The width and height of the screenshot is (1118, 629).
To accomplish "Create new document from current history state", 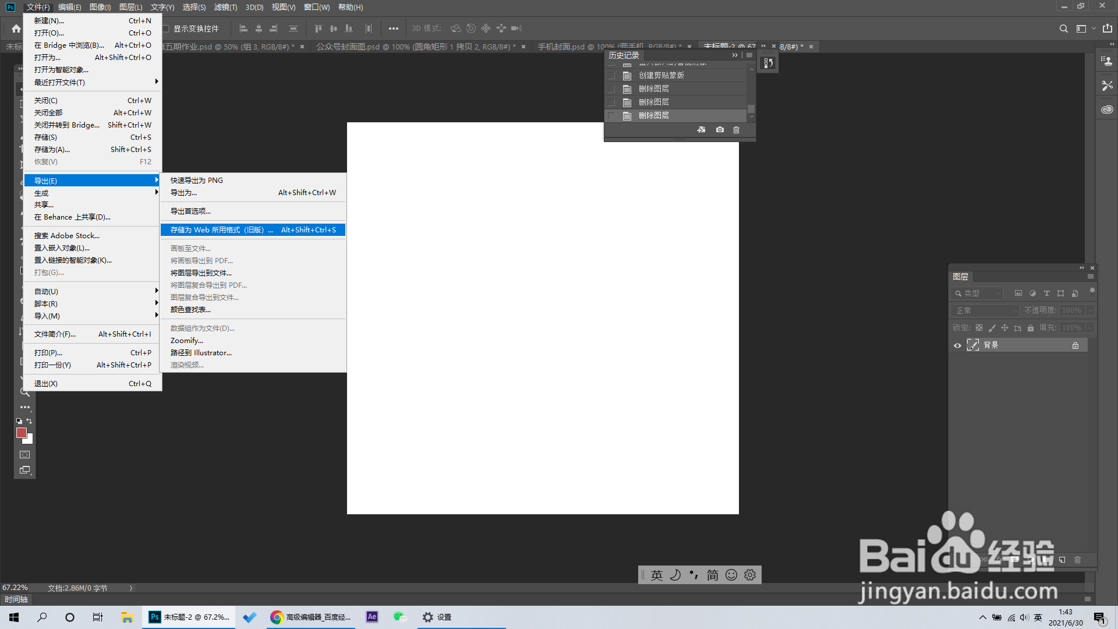I will click(701, 130).
